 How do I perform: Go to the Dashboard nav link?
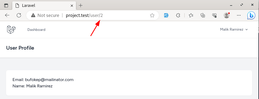[36, 30]
